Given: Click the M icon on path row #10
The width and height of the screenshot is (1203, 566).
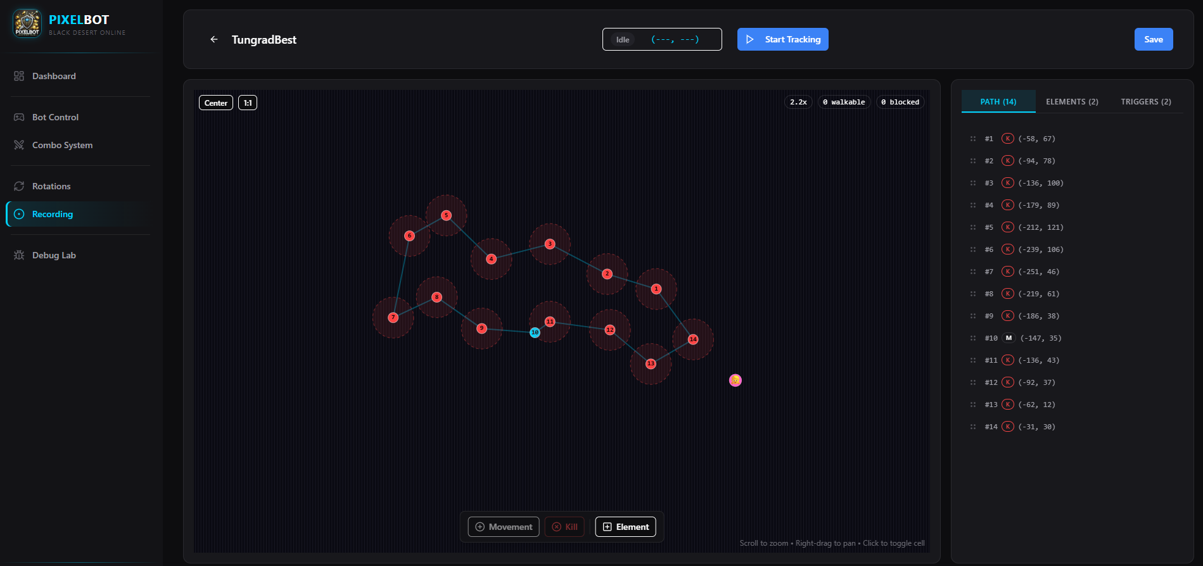Looking at the screenshot, I should point(1009,338).
